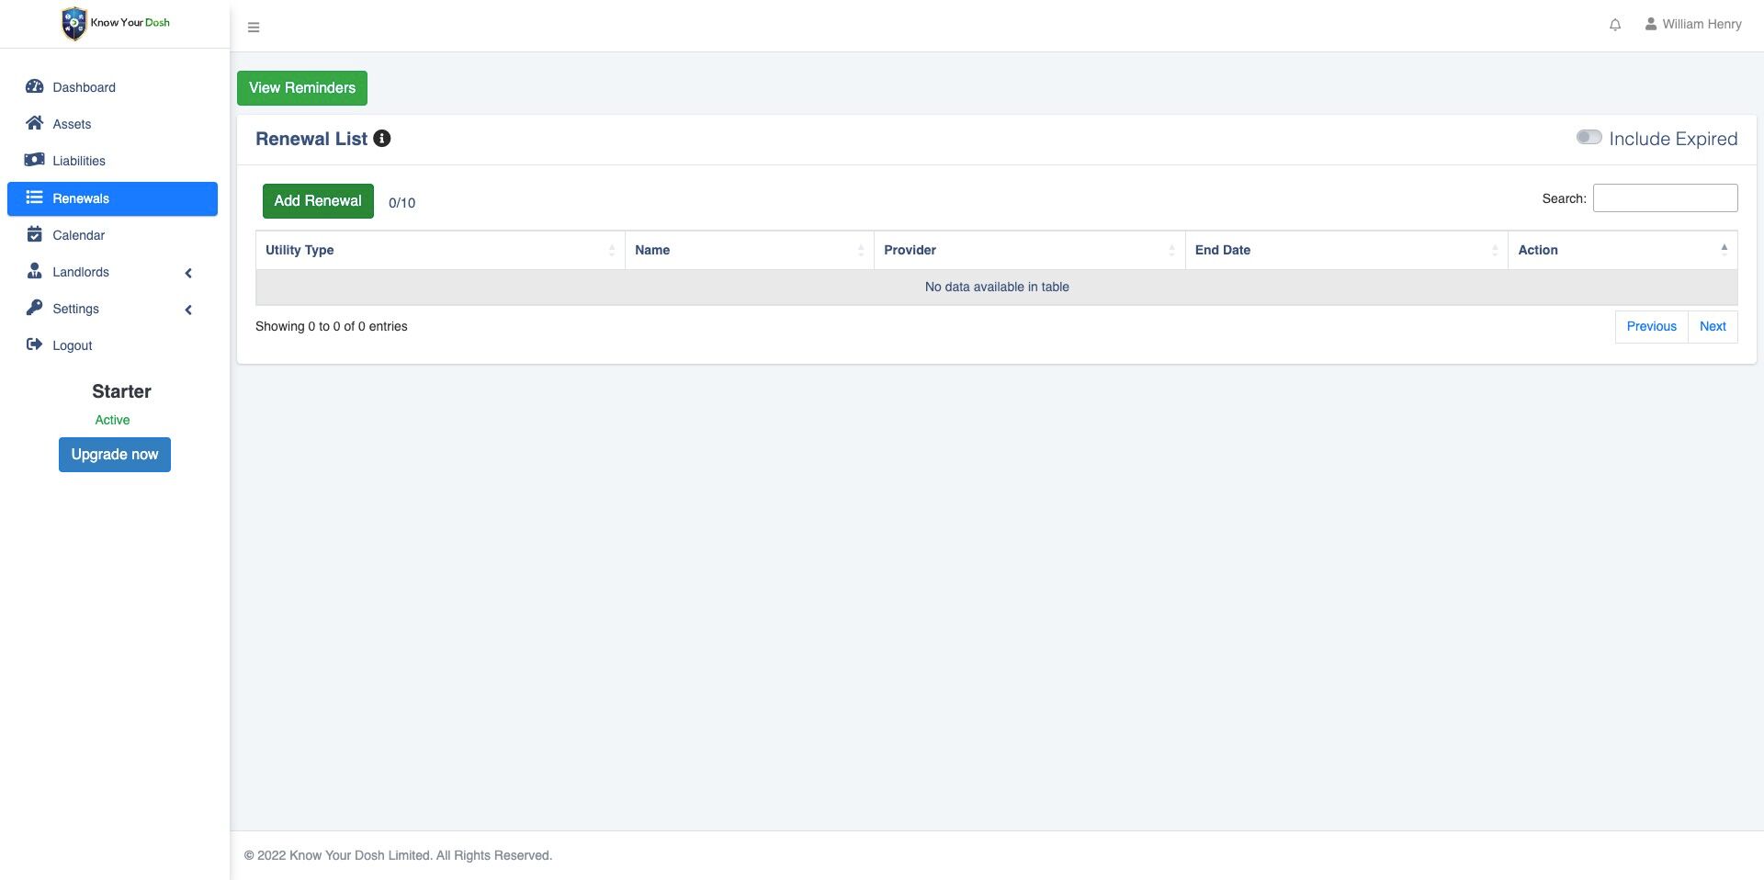Click the user profile icon
Image resolution: width=1764 pixels, height=880 pixels.
1651,24
